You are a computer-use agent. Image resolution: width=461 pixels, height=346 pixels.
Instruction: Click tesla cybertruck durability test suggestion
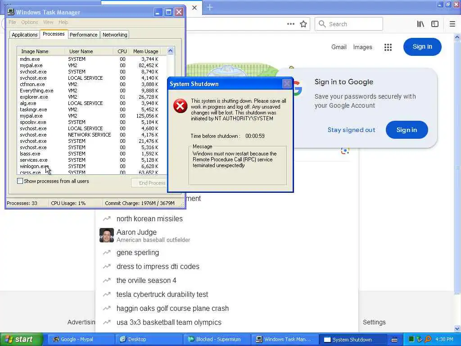(162, 294)
